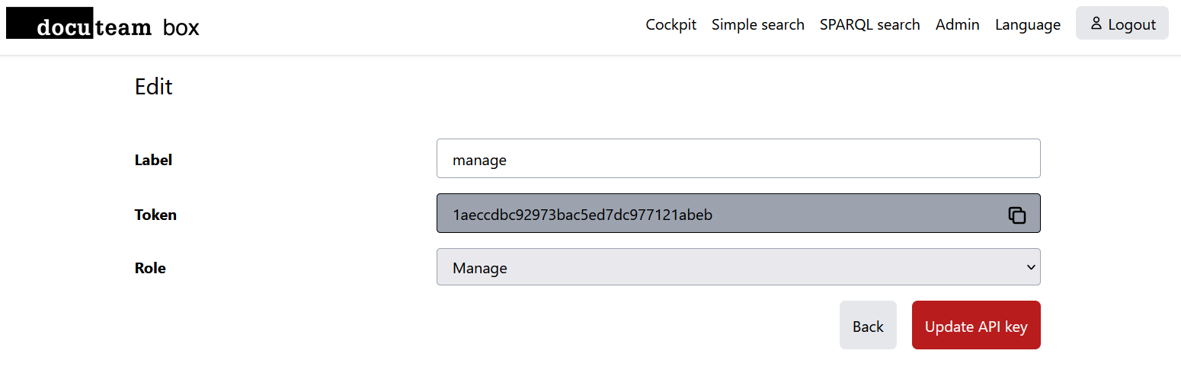Click the bold 'Label' field caption
The height and width of the screenshot is (376, 1181).
coord(153,160)
